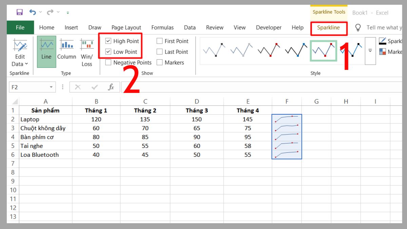The image size is (407, 229).
Task: Uncheck the High Point checkbox
Action: pyautogui.click(x=108, y=41)
